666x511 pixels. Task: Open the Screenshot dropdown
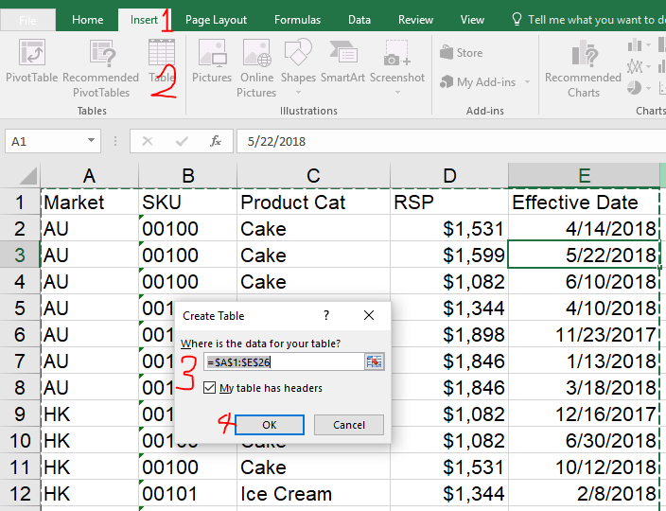397,92
